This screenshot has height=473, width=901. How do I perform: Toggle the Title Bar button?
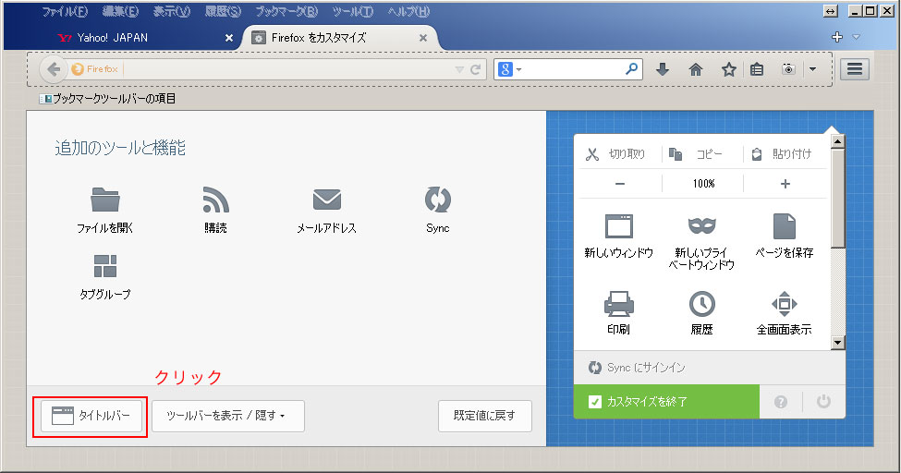click(91, 416)
